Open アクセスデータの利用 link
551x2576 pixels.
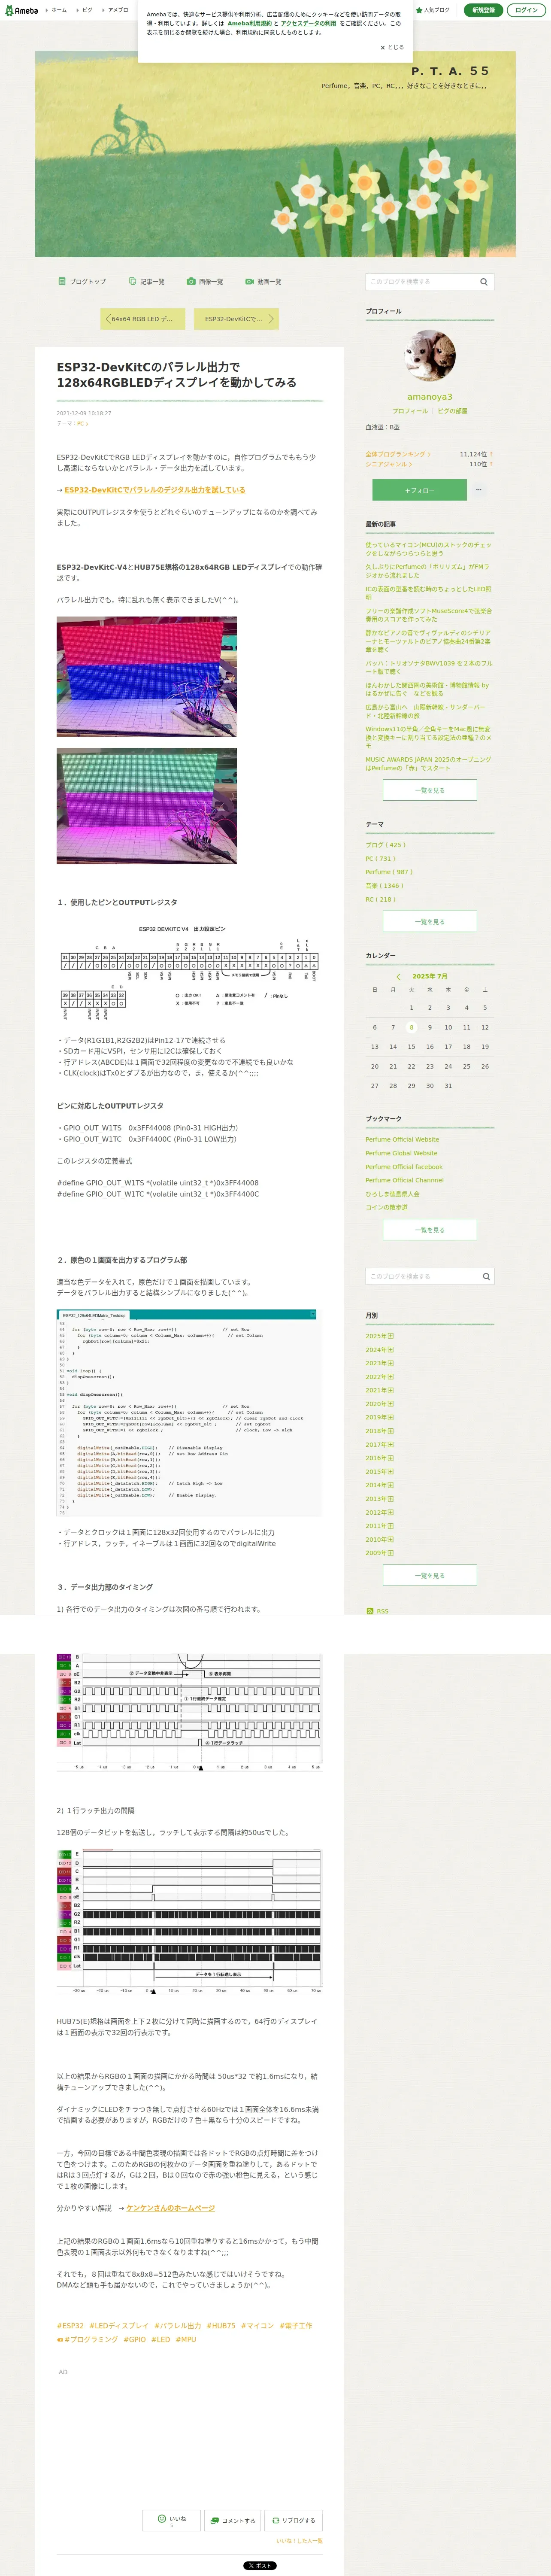(308, 23)
